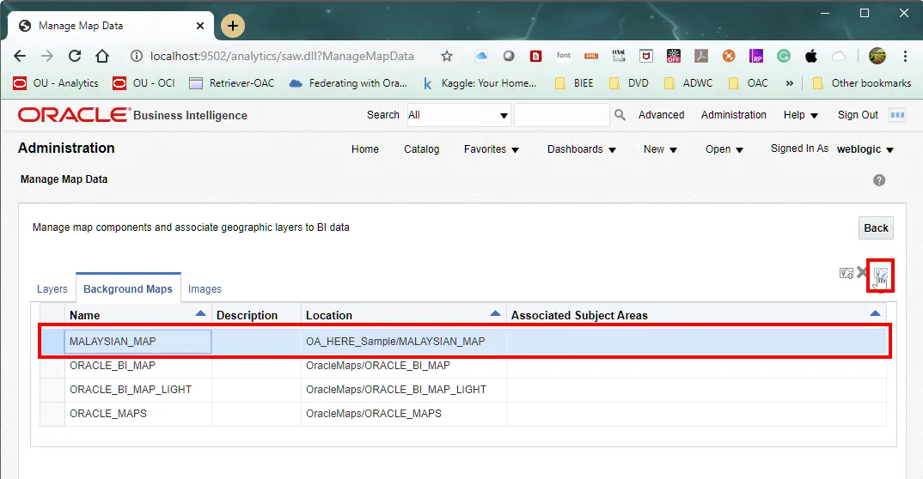Image resolution: width=923 pixels, height=479 pixels.
Task: Open the page help question mark icon
Action: [879, 180]
